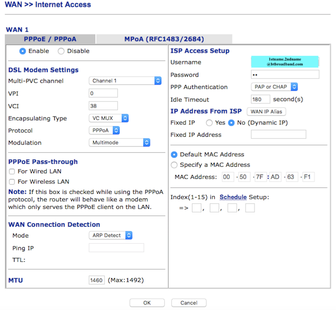The width and height of the screenshot is (336, 310).
Task: Click the WAN Connection Detection heading
Action: pos(54,225)
